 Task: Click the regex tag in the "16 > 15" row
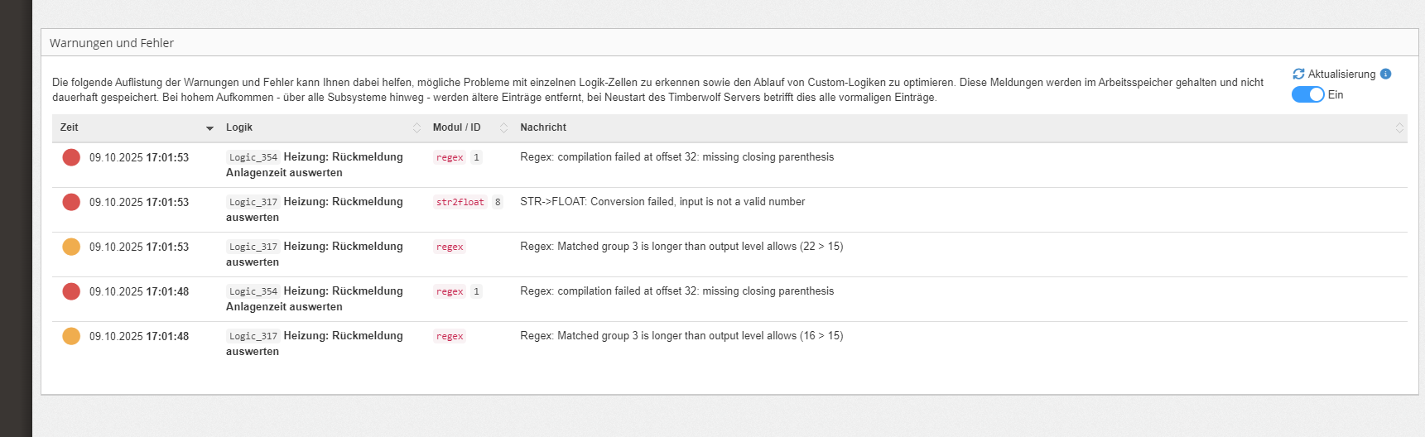click(x=450, y=336)
